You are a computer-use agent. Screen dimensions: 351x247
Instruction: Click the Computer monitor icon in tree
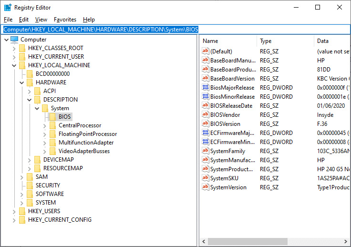point(14,40)
